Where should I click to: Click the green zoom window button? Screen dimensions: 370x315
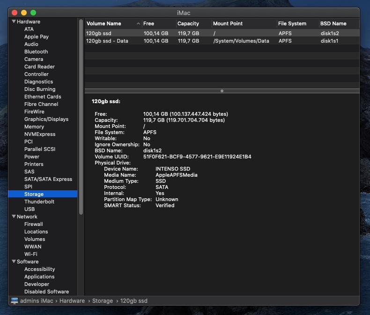[33, 13]
